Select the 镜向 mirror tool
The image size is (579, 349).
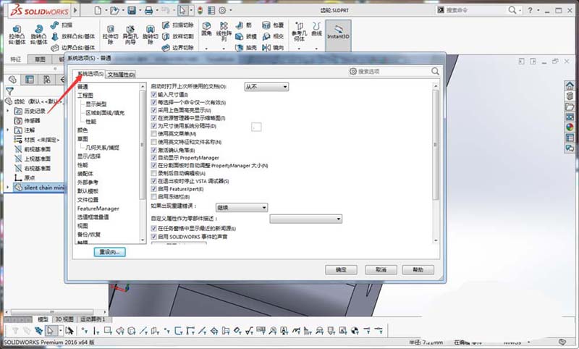tap(273, 47)
